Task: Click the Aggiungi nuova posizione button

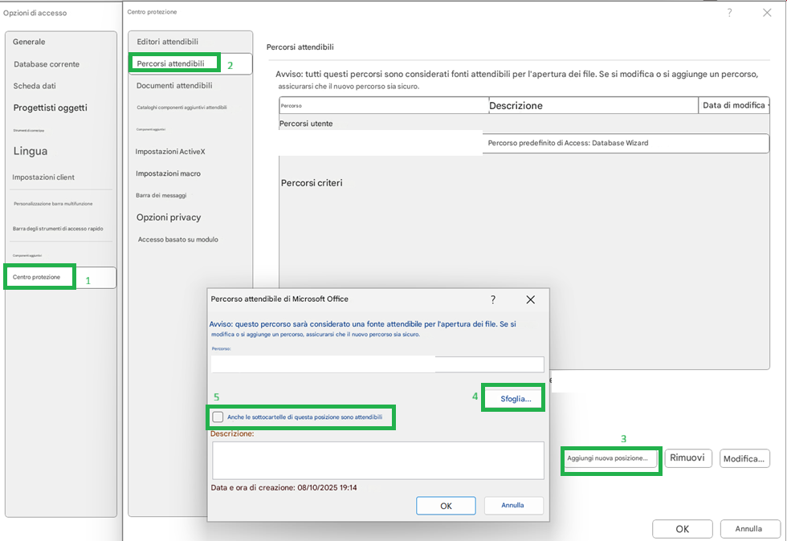Action: click(x=610, y=458)
